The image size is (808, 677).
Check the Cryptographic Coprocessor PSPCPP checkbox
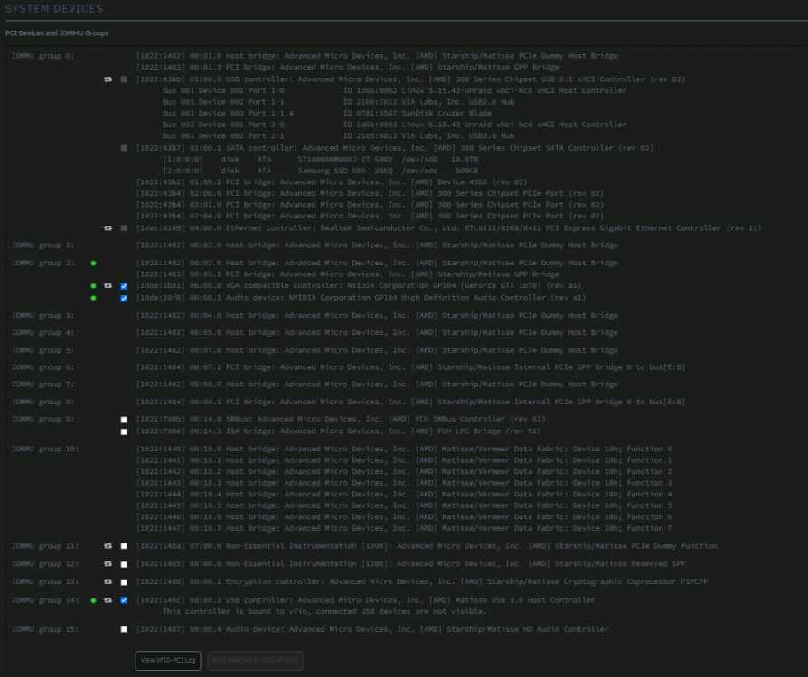pyautogui.click(x=124, y=582)
